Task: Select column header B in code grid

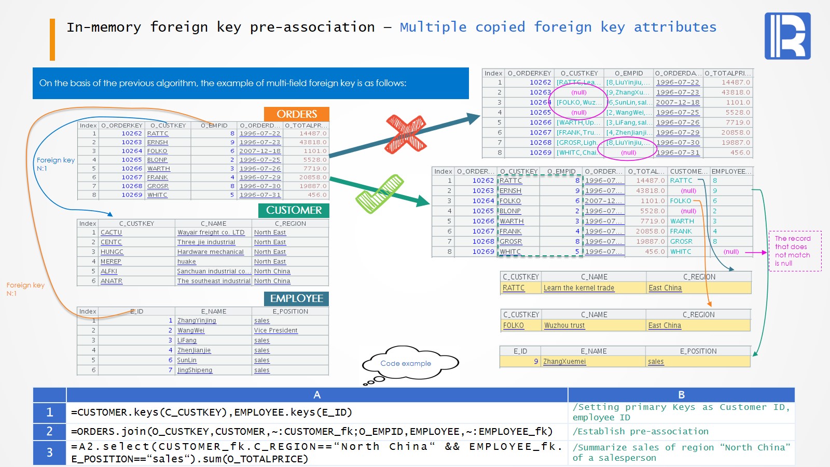Action: click(x=681, y=395)
